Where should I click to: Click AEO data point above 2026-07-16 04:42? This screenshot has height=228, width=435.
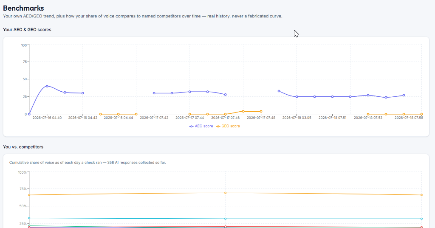coord(83,93)
